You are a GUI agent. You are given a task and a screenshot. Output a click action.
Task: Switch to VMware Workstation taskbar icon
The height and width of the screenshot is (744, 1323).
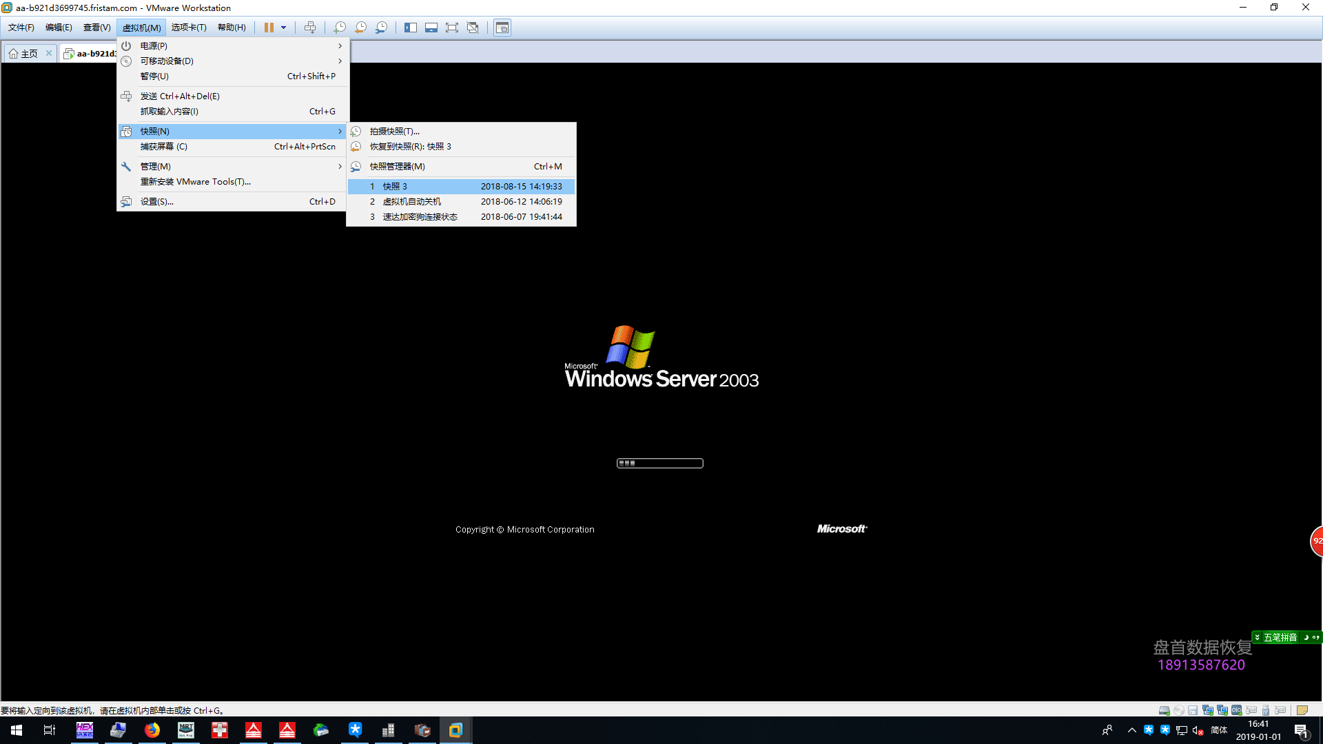(x=455, y=730)
